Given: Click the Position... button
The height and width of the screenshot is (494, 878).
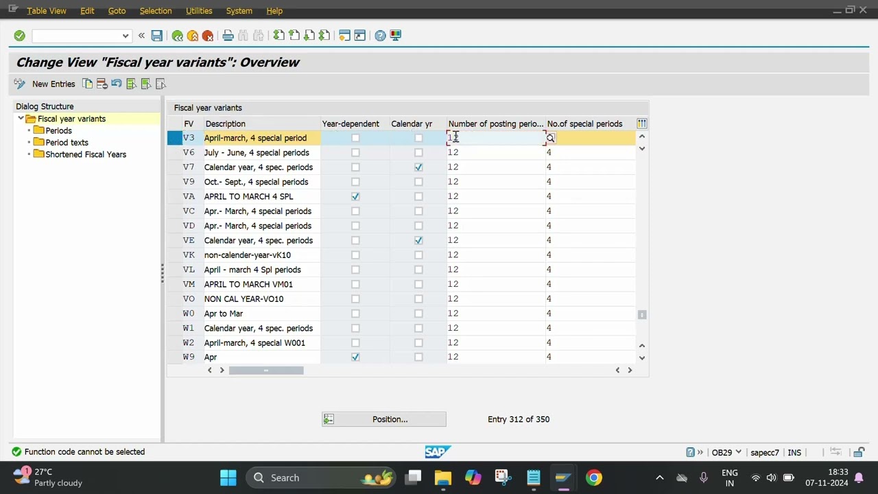Looking at the screenshot, I should [x=384, y=419].
